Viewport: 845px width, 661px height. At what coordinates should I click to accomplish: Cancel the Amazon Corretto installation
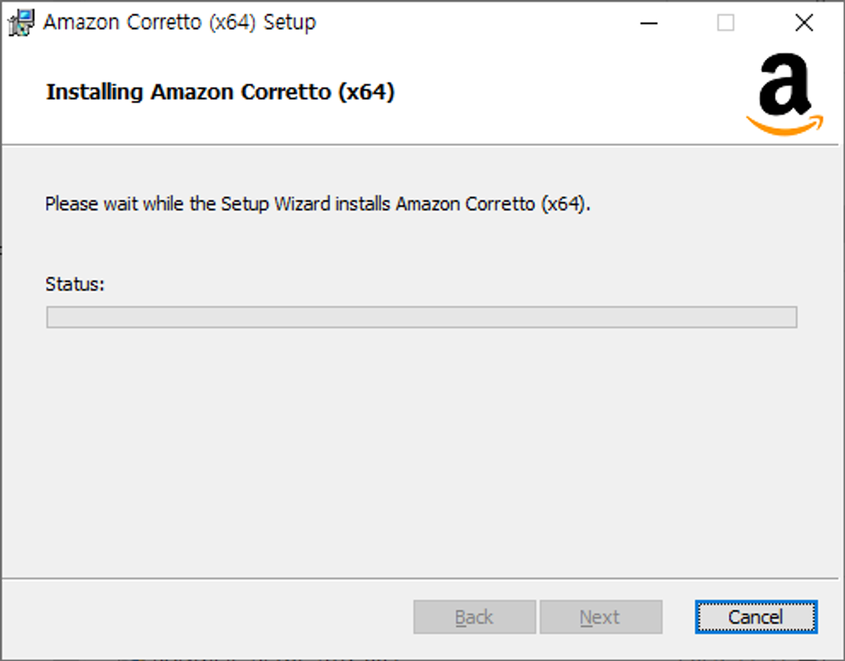(x=756, y=617)
